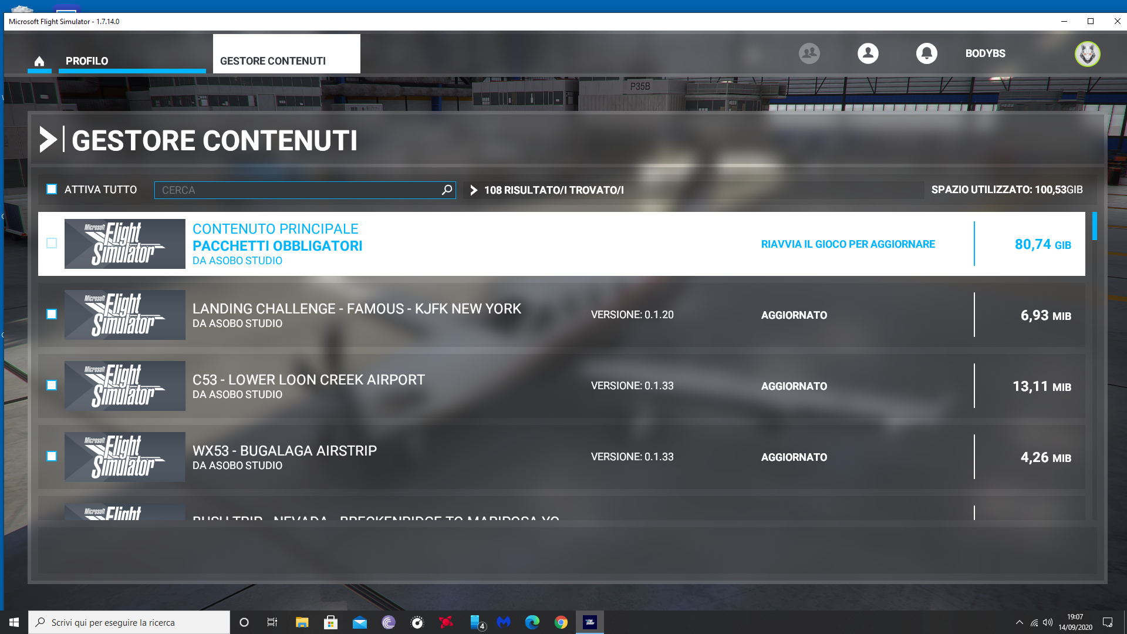This screenshot has height=634, width=1127.
Task: Switch to Flight Simulator taskbar icon
Action: click(590, 622)
